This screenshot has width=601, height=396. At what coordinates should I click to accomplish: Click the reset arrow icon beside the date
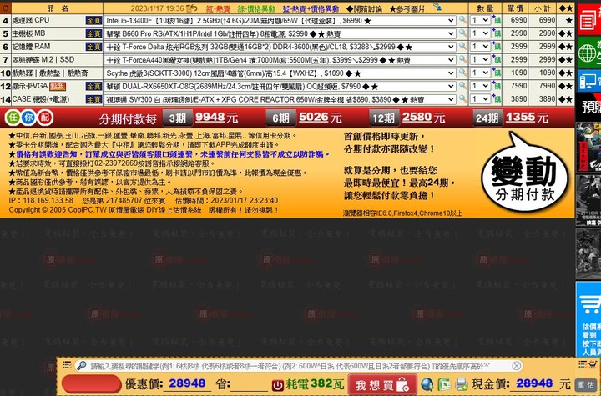(192, 8)
